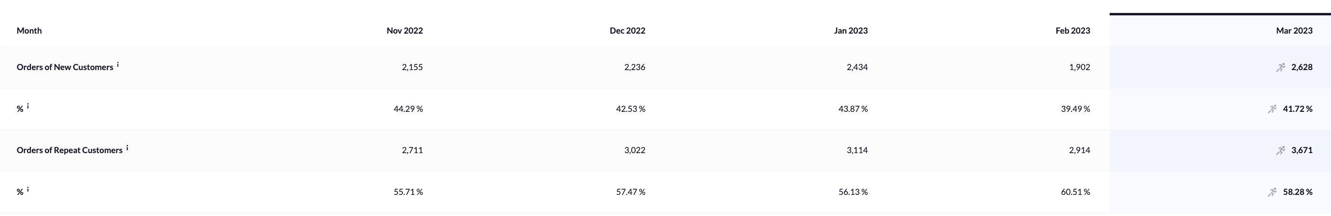Select the Mar 2023 column header
Image resolution: width=1331 pixels, height=216 pixels.
click(1294, 30)
